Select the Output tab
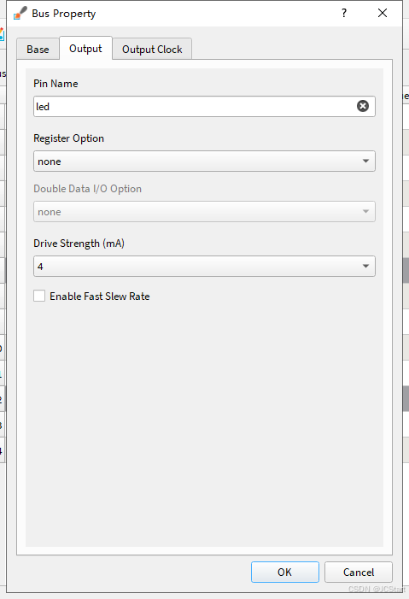Screen dimensions: 409x599 coord(85,49)
